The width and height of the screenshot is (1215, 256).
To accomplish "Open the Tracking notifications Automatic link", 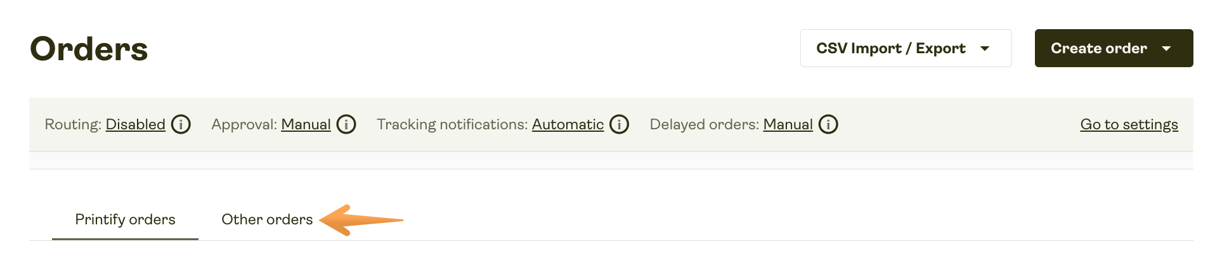I will click(x=568, y=124).
